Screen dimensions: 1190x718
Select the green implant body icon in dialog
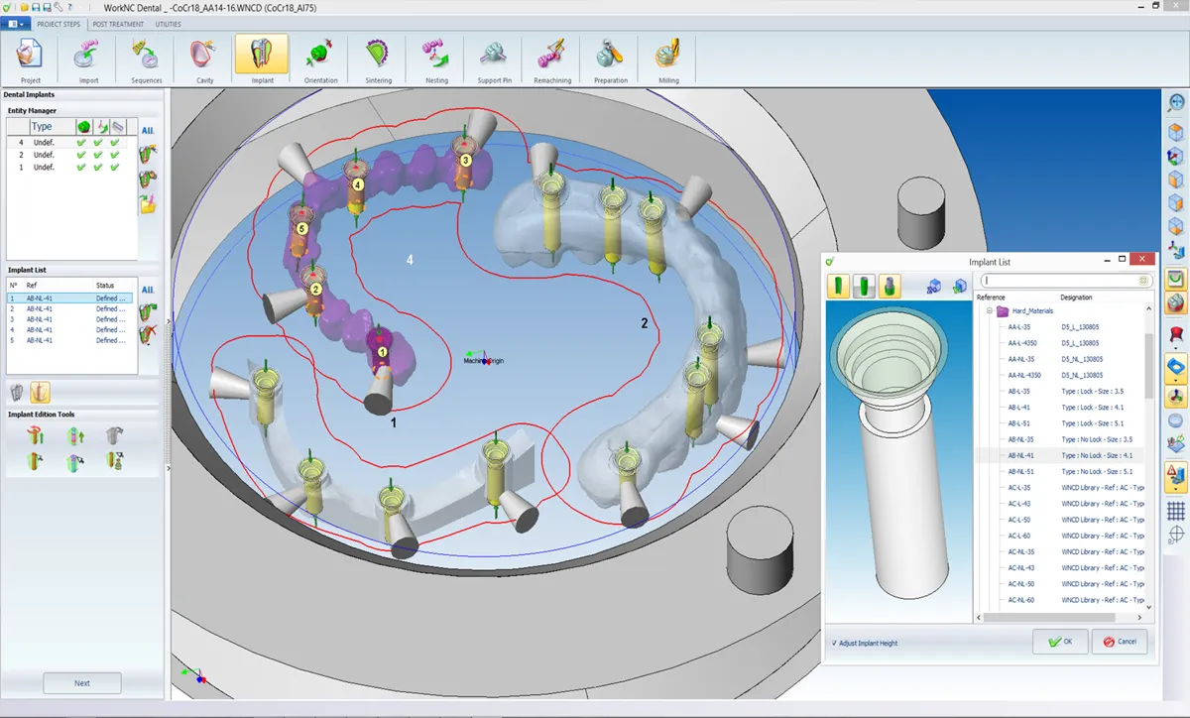[x=838, y=285]
